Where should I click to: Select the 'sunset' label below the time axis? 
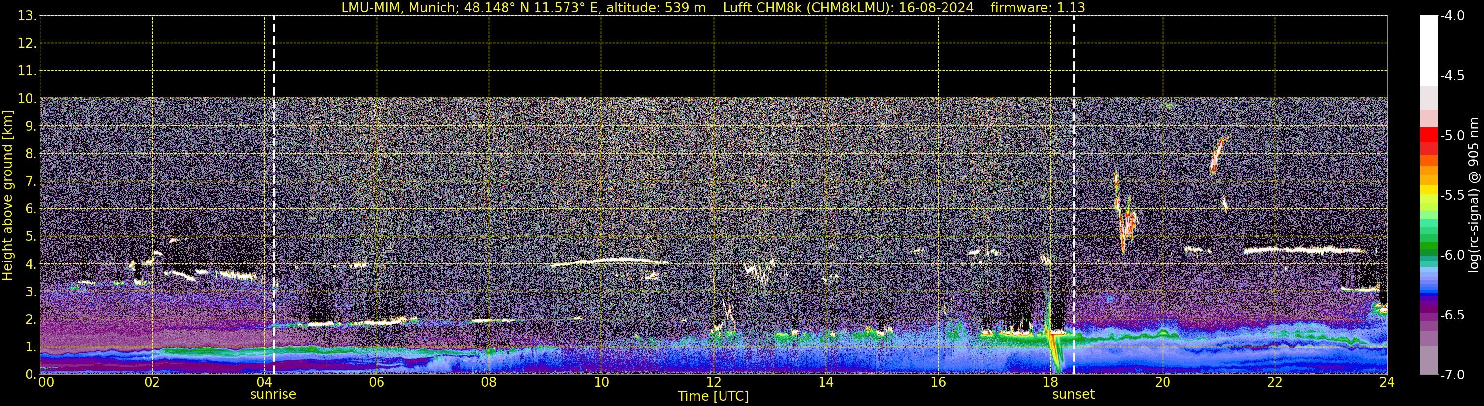point(1073,395)
